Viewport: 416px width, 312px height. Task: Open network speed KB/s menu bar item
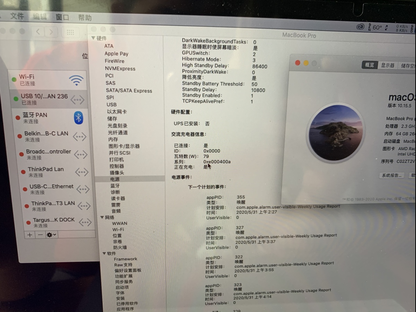point(402,28)
